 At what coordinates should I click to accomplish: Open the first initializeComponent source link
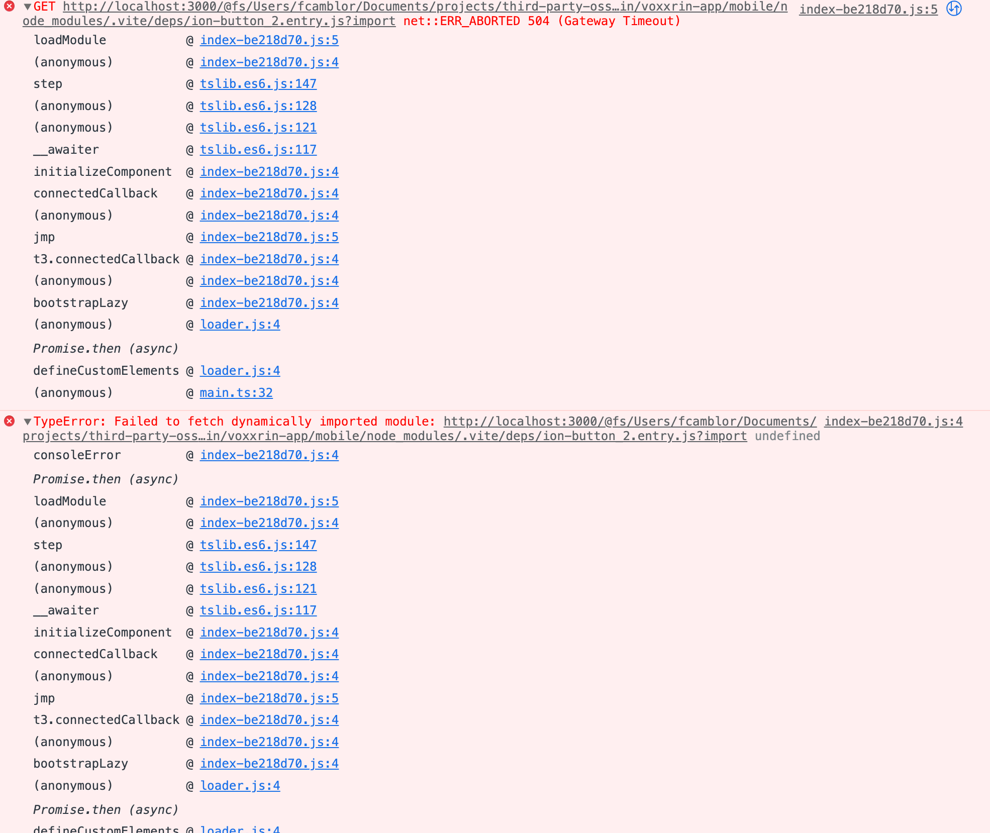click(269, 172)
